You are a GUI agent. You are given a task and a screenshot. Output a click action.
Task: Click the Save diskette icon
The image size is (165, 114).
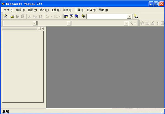pyautogui.click(x=18, y=16)
